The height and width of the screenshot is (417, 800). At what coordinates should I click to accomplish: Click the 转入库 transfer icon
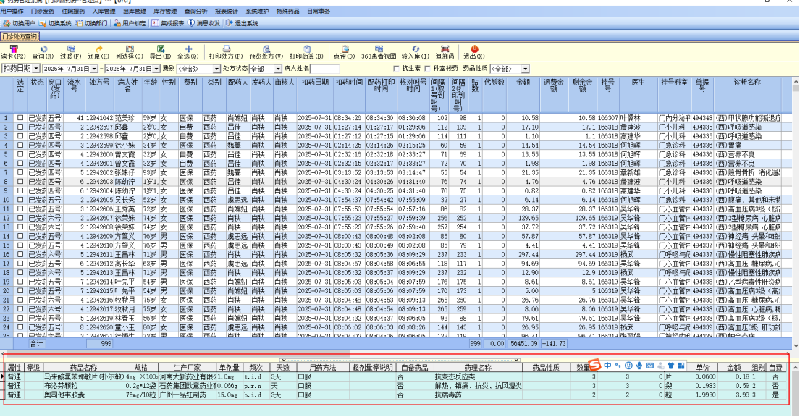tap(416, 49)
